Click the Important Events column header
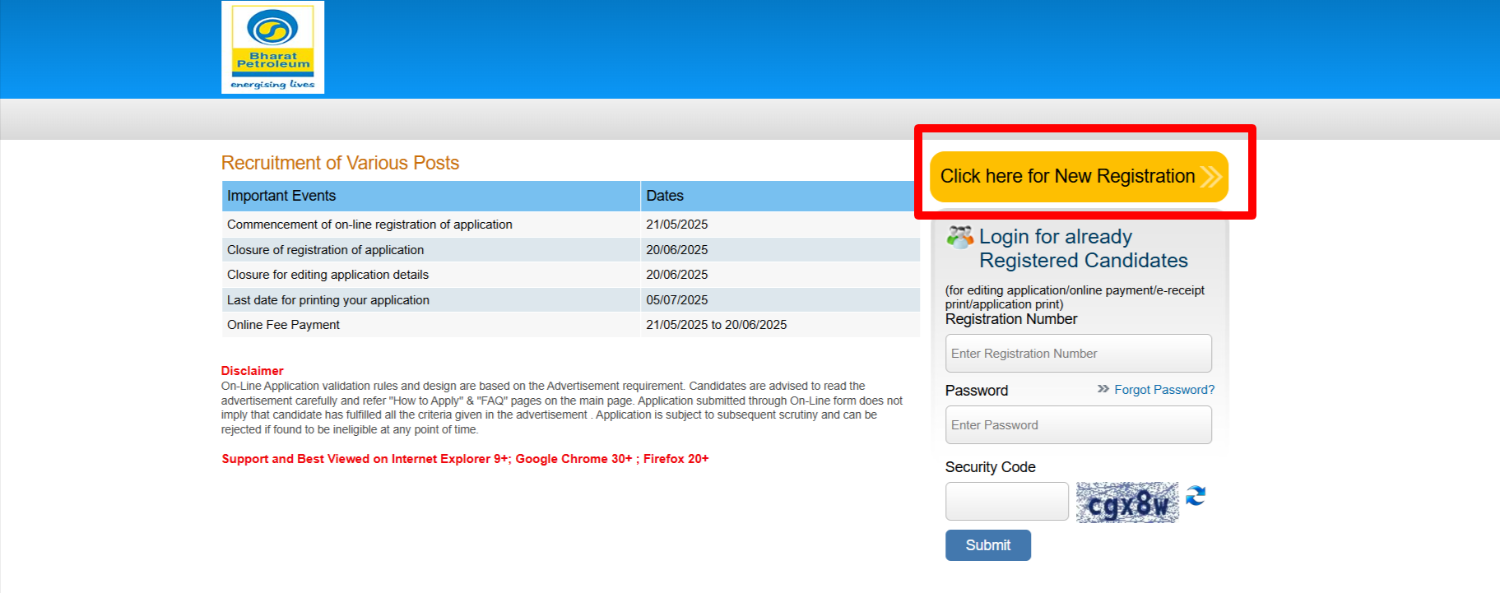 [x=281, y=196]
